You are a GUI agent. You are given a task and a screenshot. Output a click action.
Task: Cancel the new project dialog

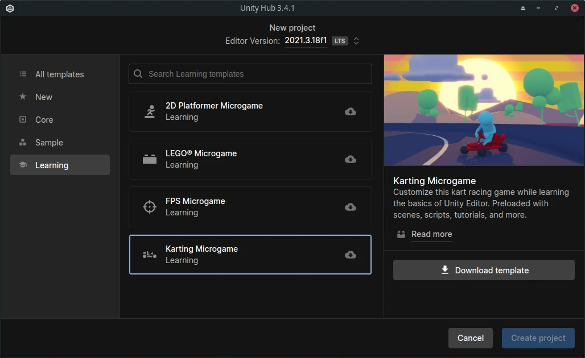pos(471,338)
